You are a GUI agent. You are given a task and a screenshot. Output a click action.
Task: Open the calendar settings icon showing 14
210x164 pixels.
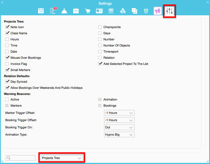coord(41,11)
